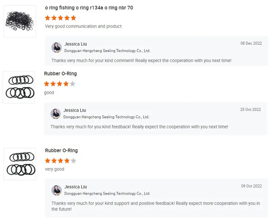Click the 25 Oct 2022 reply date
The height and width of the screenshot is (220, 274).
click(250, 109)
